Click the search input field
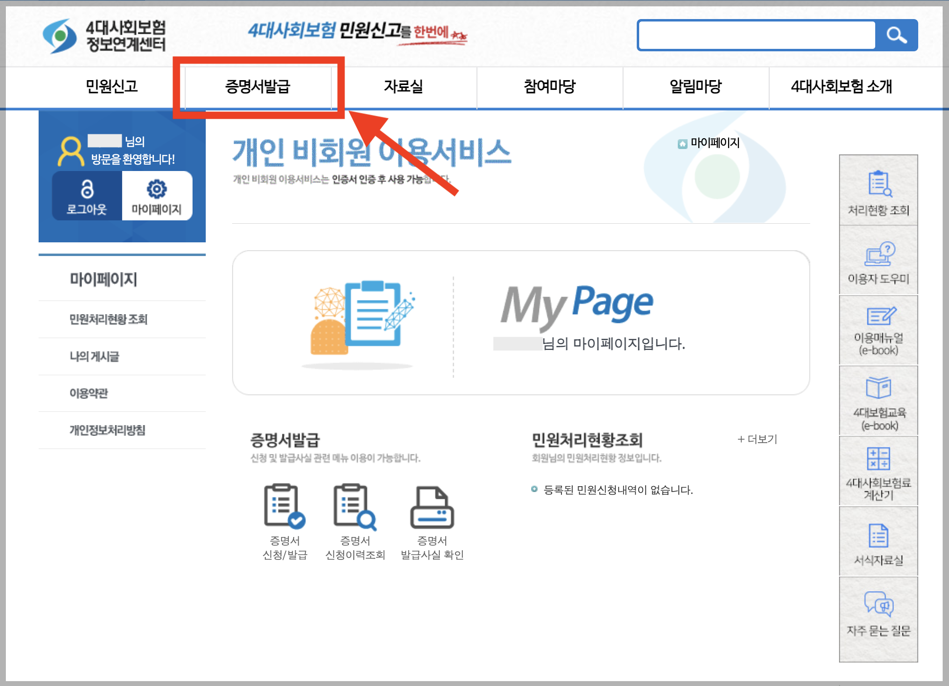The height and width of the screenshot is (686, 949). (756, 35)
